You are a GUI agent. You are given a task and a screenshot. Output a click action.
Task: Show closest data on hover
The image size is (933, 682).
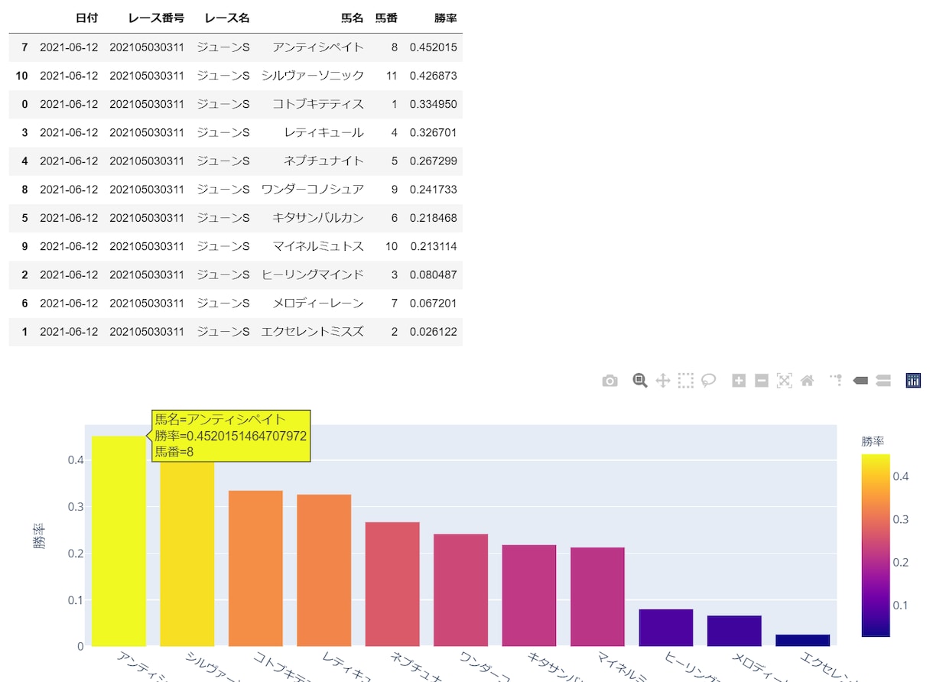click(x=860, y=381)
